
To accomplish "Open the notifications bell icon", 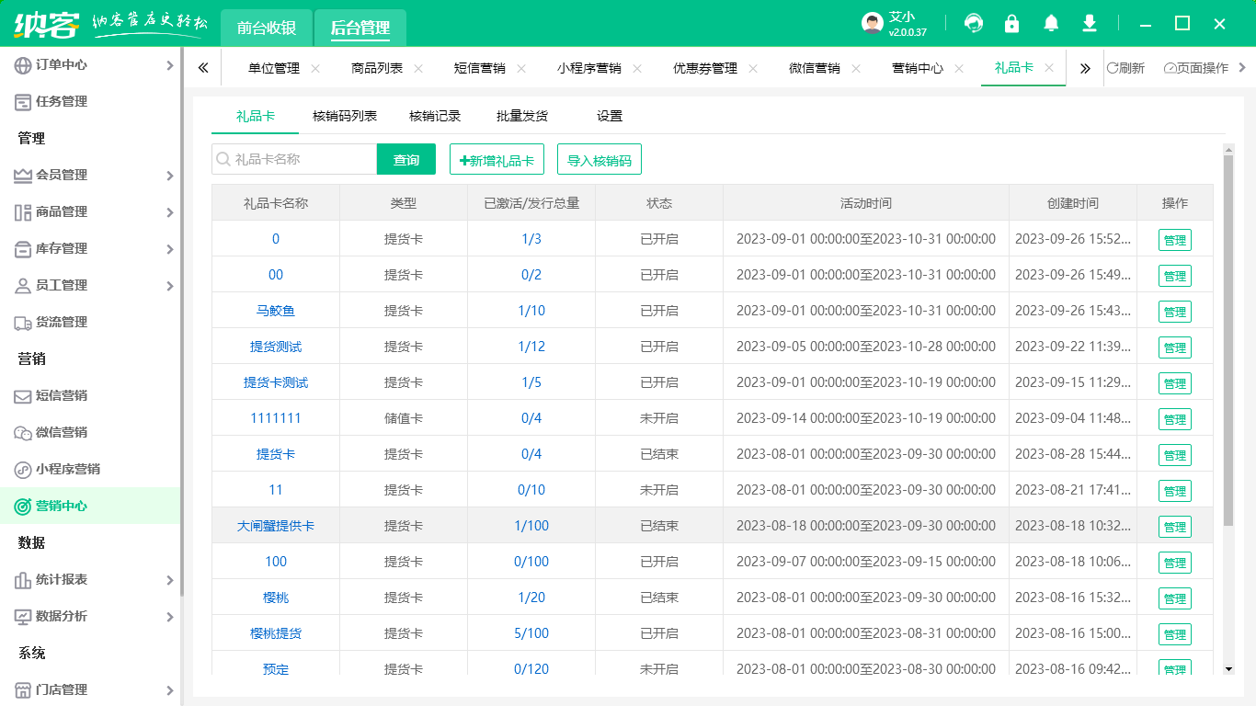I will pyautogui.click(x=1051, y=24).
